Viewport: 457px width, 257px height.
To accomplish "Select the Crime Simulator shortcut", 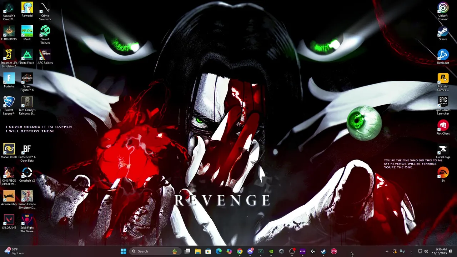I will coord(45,11).
